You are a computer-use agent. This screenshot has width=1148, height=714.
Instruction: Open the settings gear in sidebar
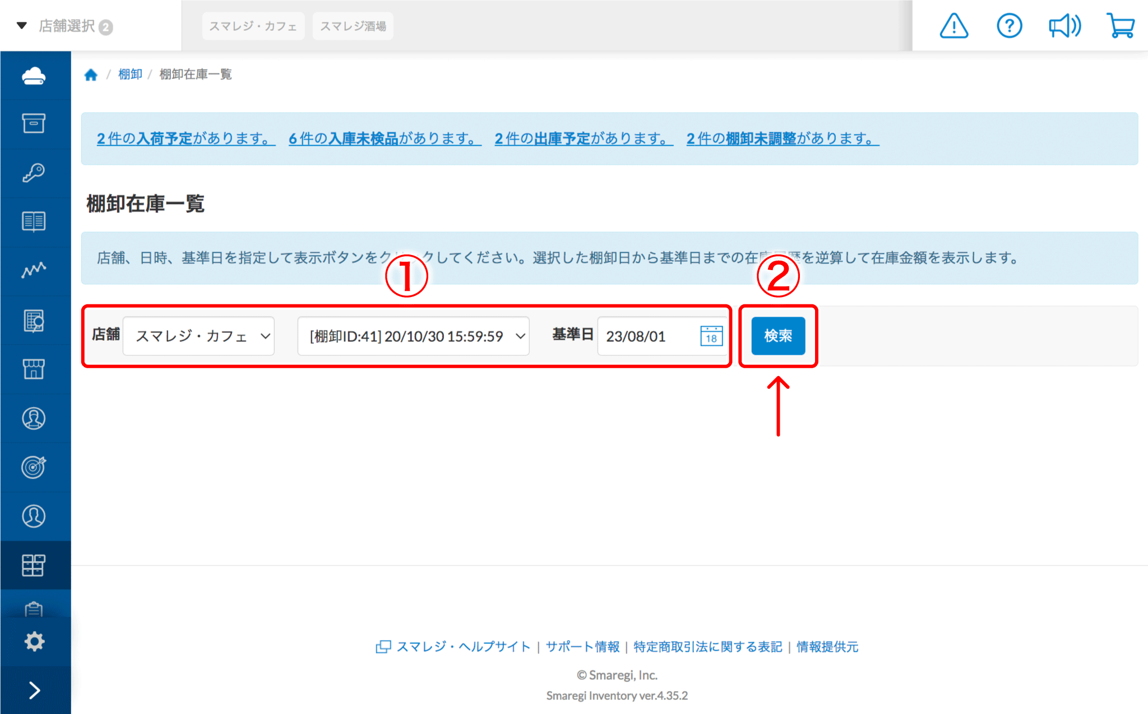click(34, 641)
